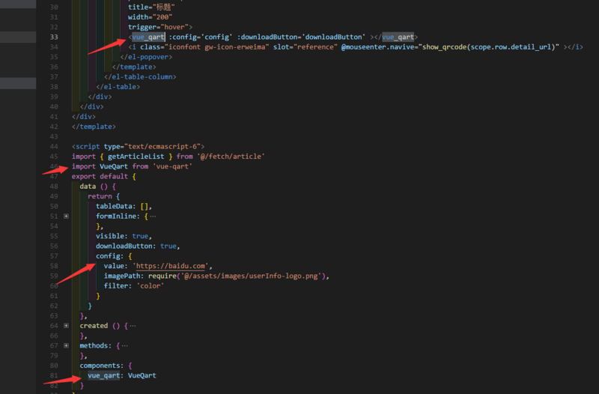The image size is (599, 394).
Task: Click the visible: true property
Action: pos(124,236)
